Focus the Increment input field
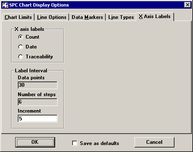193x152 pixels. [x=37, y=119]
